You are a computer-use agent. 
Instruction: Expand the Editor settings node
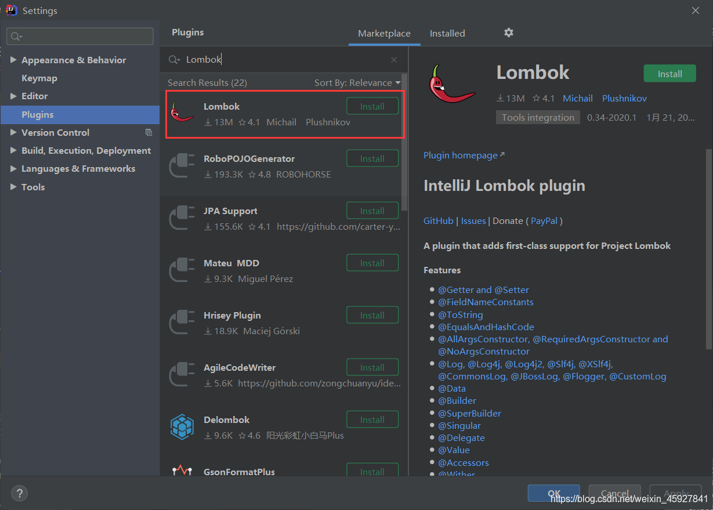(x=13, y=96)
